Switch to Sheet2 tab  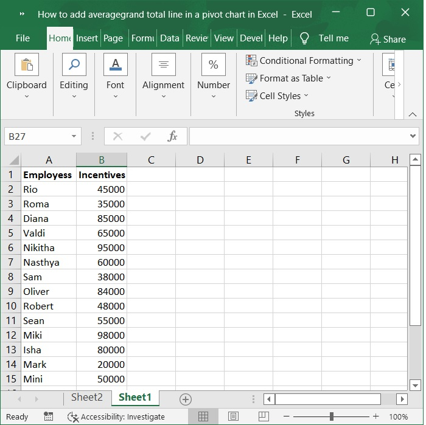87,397
